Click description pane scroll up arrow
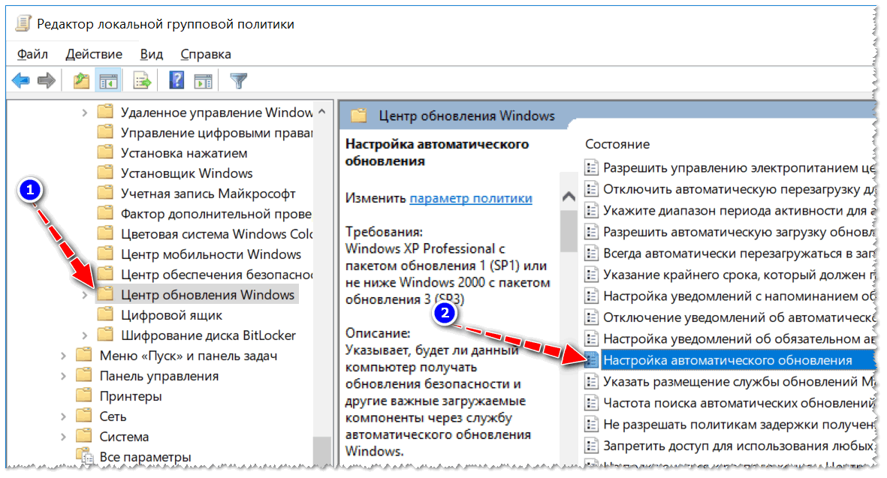Viewport: 887px width, 478px height. pyautogui.click(x=569, y=197)
